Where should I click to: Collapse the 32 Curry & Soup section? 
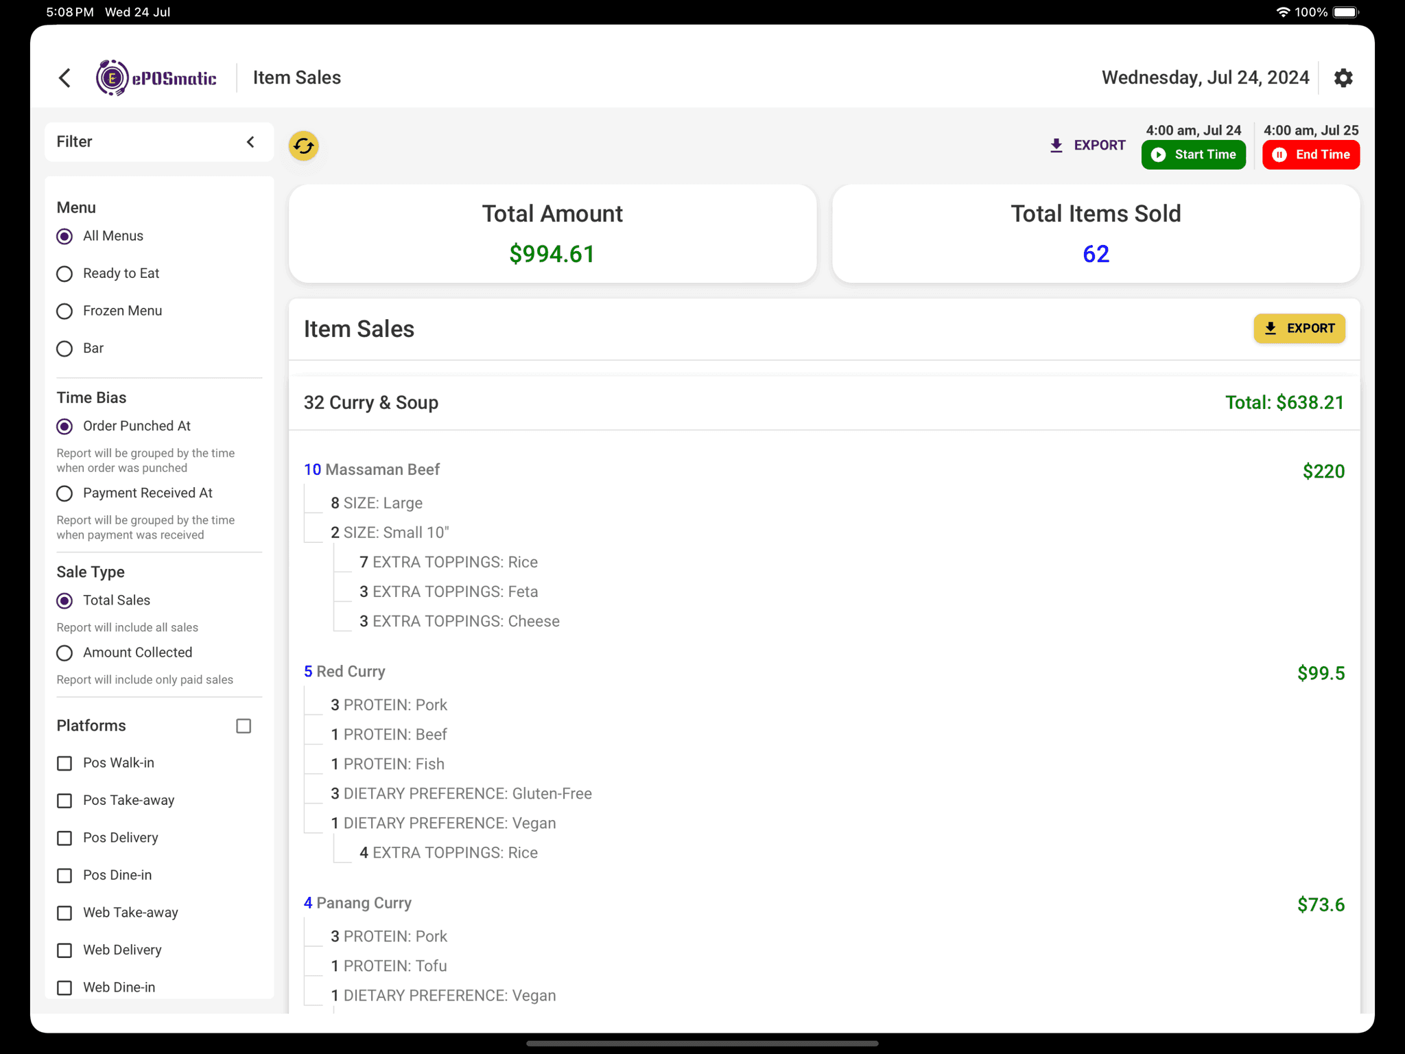(x=370, y=403)
